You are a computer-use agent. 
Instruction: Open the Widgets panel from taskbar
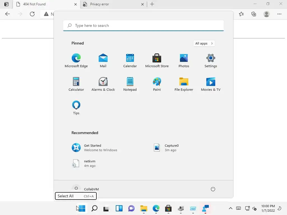(x=119, y=208)
